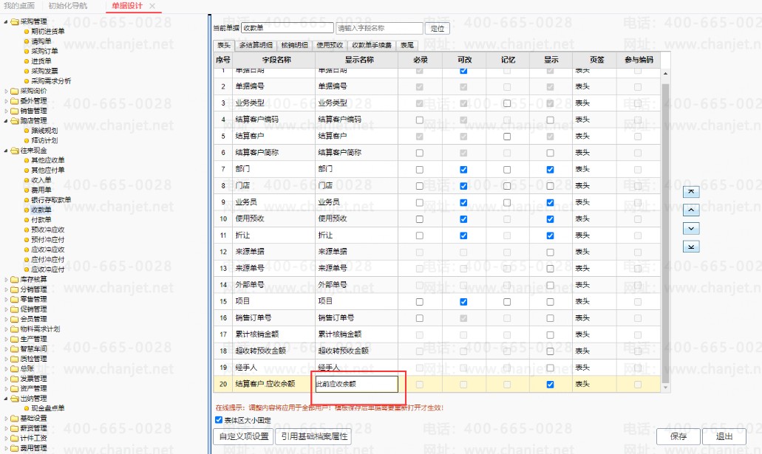Expand the 委外管理 tree node arrow

[x=6, y=101]
